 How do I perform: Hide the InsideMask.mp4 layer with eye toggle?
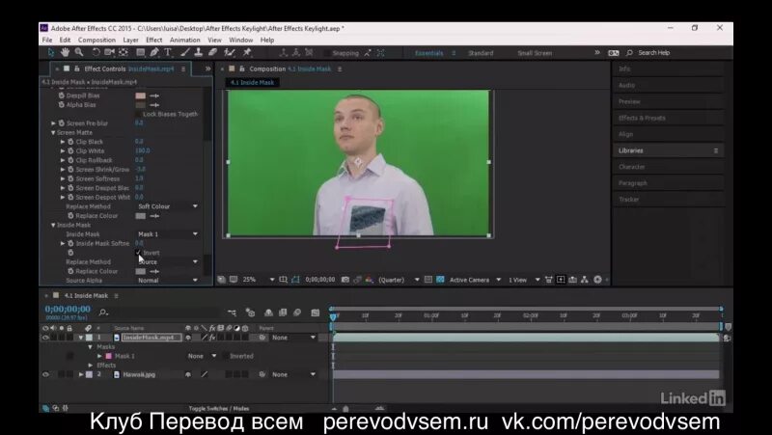pyautogui.click(x=45, y=338)
